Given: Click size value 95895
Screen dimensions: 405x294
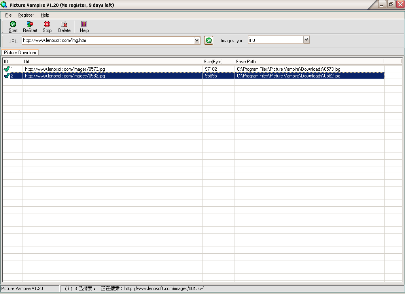Looking at the screenshot, I should (x=211, y=75).
